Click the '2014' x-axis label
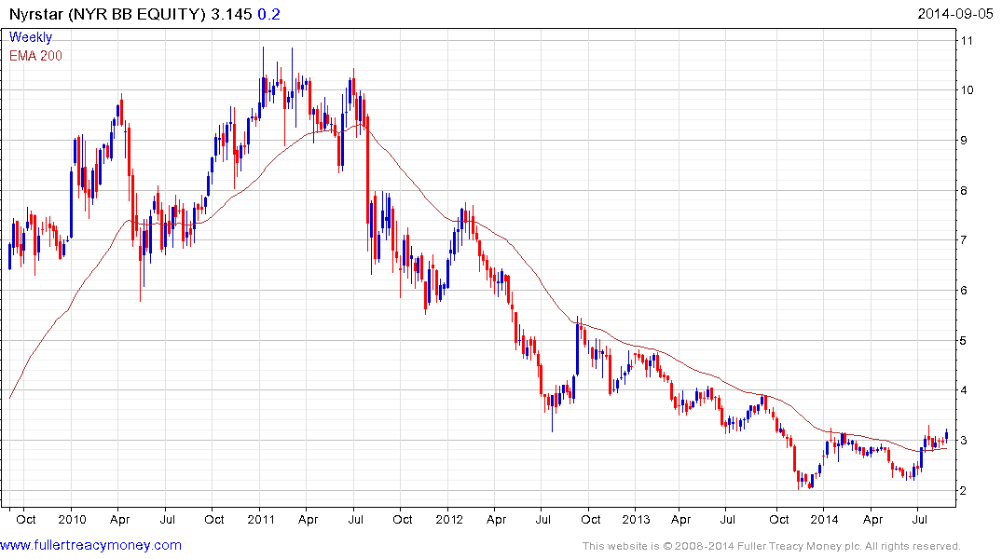The height and width of the screenshot is (559, 1002). 824,519
